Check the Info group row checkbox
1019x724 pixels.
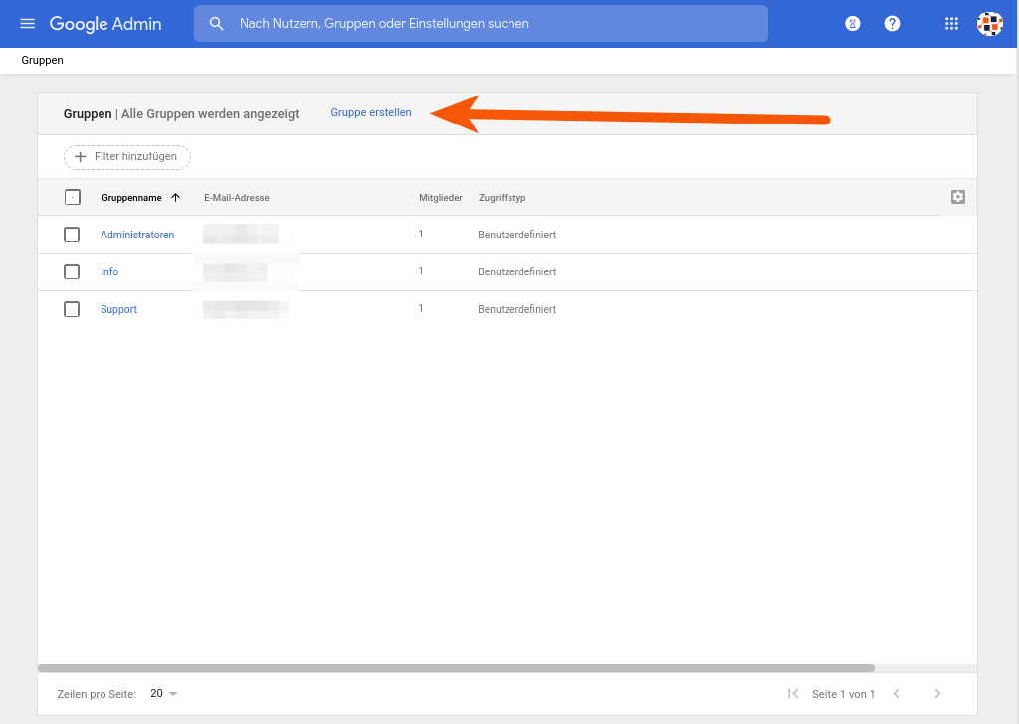[72, 271]
